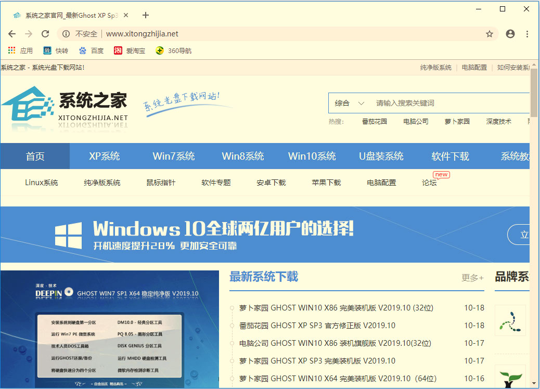Image resolution: width=540 pixels, height=389 pixels.
Task: Reload the current page
Action: [45, 34]
